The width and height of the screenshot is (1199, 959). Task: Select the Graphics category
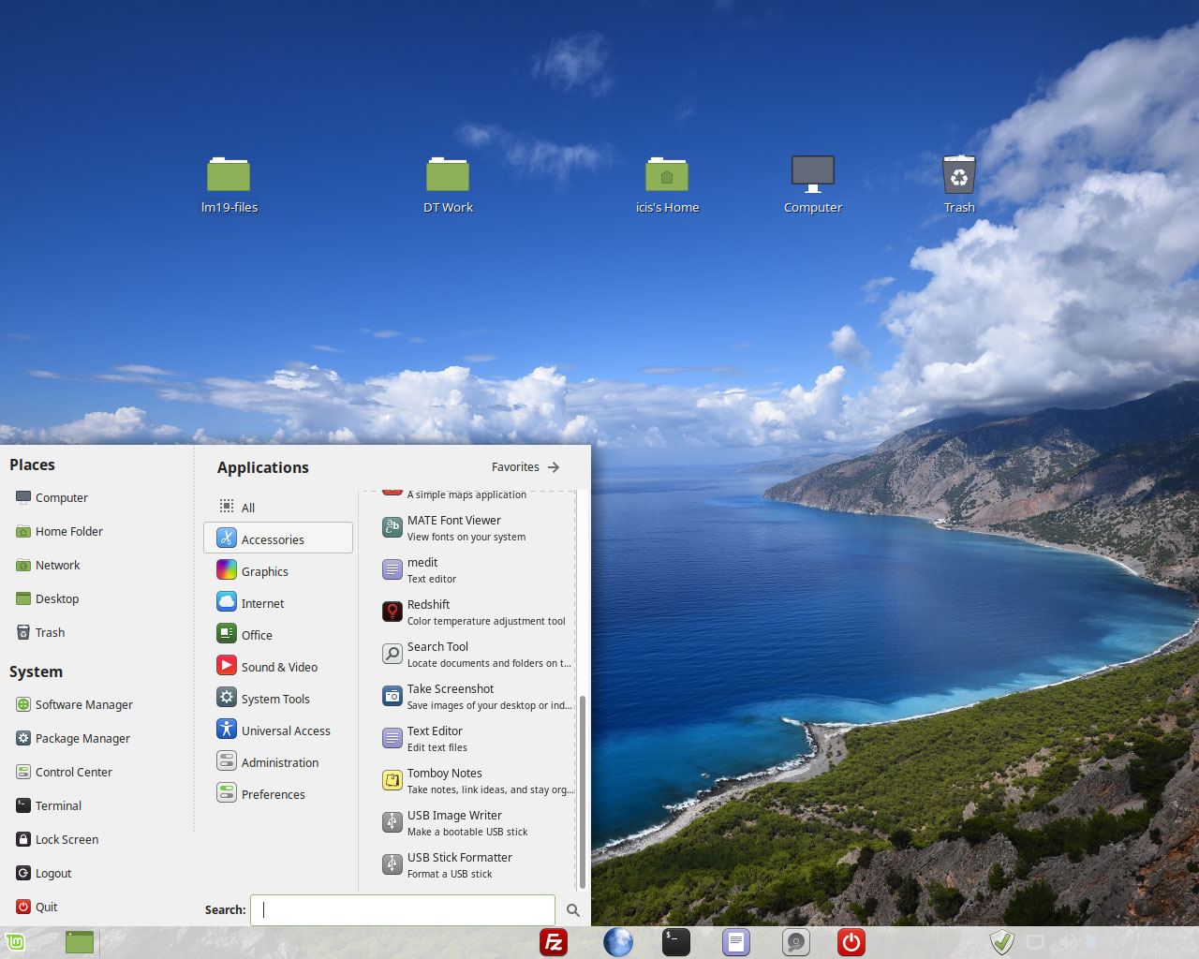point(265,571)
